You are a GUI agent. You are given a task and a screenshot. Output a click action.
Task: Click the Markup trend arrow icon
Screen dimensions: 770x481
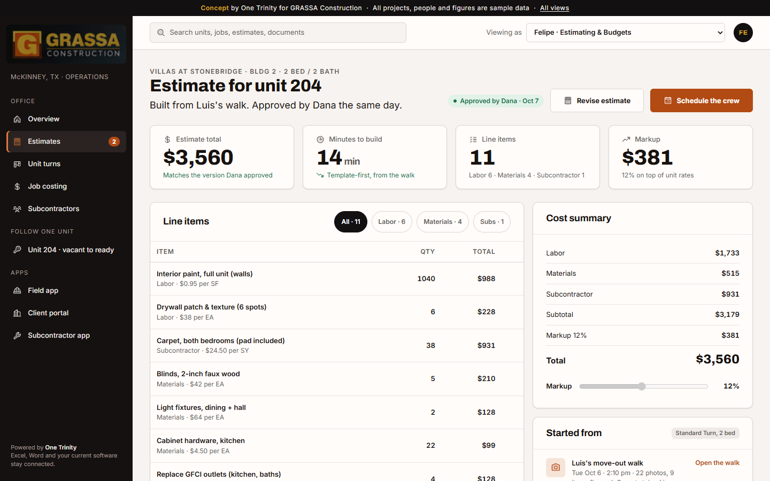(x=626, y=139)
